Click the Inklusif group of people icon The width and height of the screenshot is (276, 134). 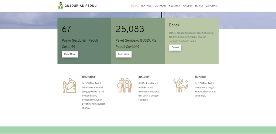coord(125,85)
